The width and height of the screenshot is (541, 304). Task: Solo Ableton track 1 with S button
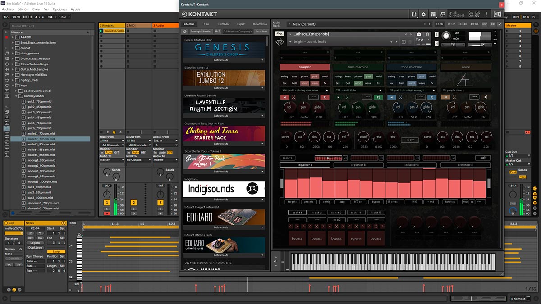[107, 209]
